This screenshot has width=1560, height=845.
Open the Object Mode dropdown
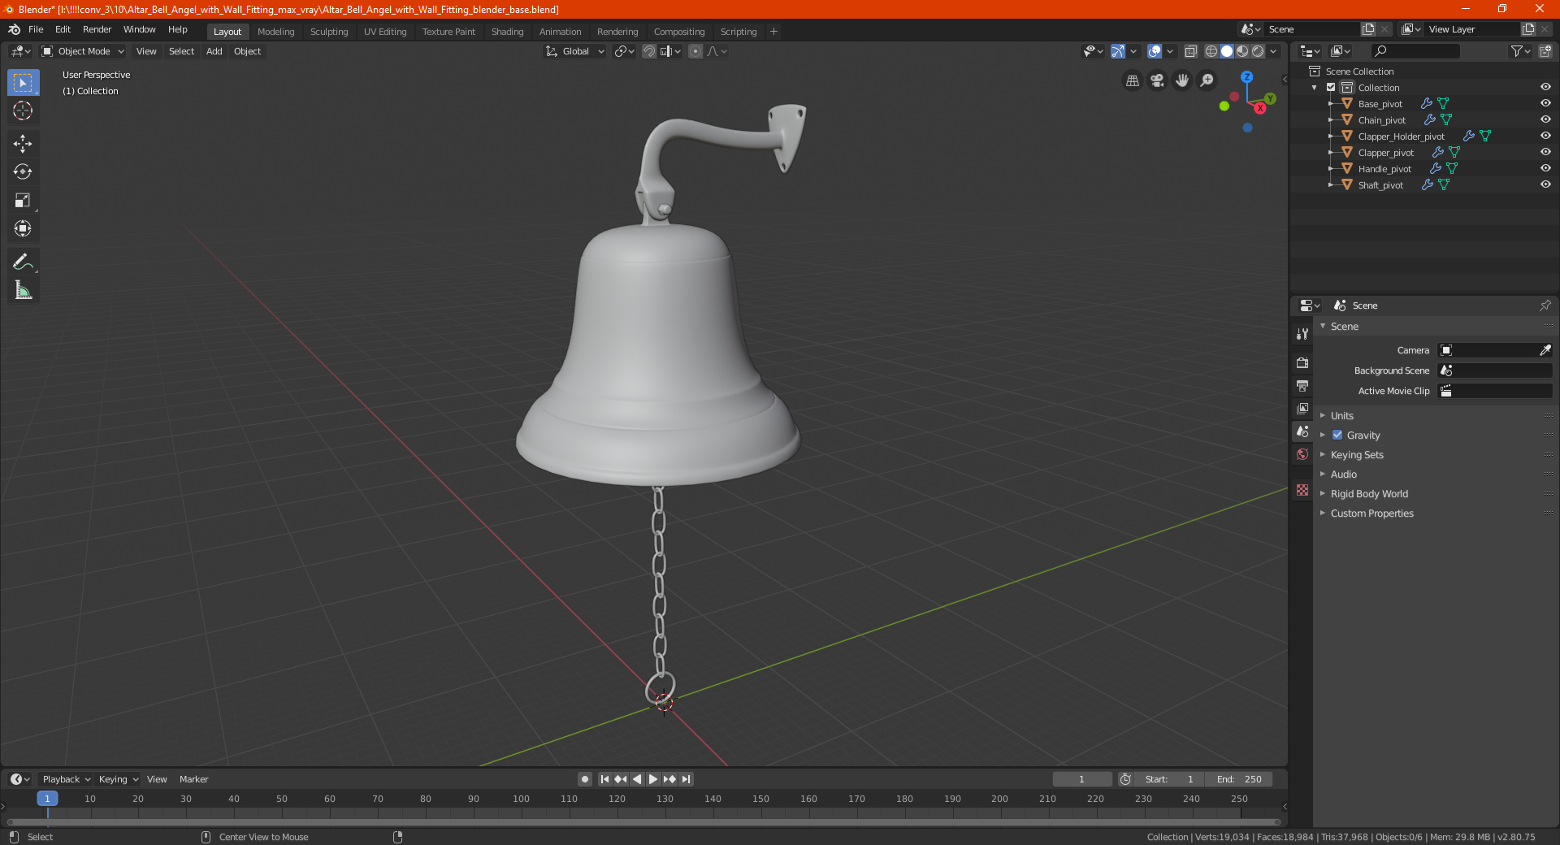pos(83,51)
